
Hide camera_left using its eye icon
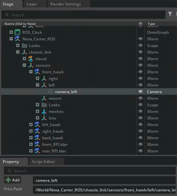140,92
